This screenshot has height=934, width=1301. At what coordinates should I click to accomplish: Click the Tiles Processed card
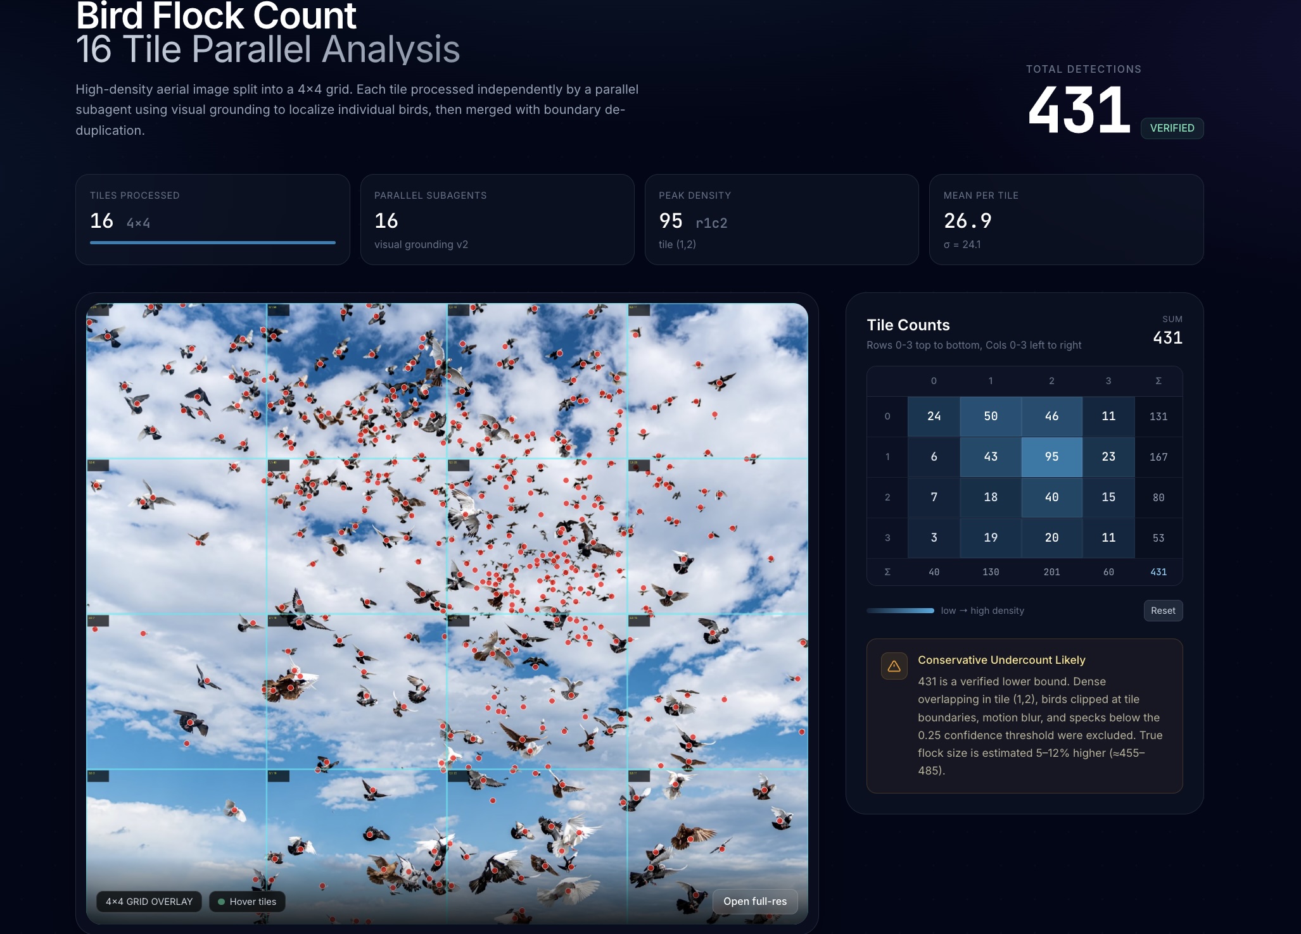click(213, 220)
